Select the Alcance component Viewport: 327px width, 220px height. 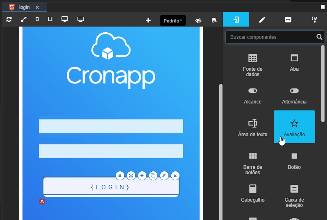coord(252,96)
